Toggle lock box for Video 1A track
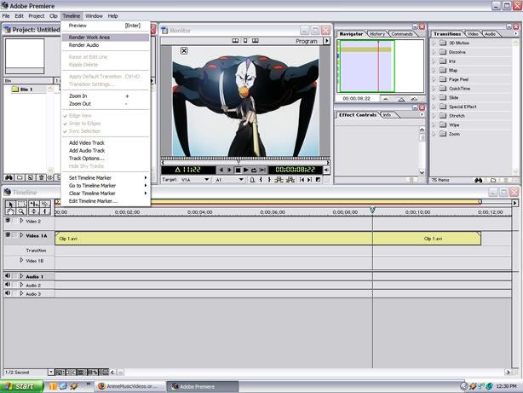 pos(14,235)
